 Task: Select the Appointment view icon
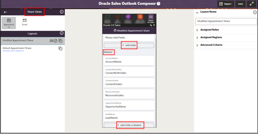pyautogui.click(x=9, y=23)
